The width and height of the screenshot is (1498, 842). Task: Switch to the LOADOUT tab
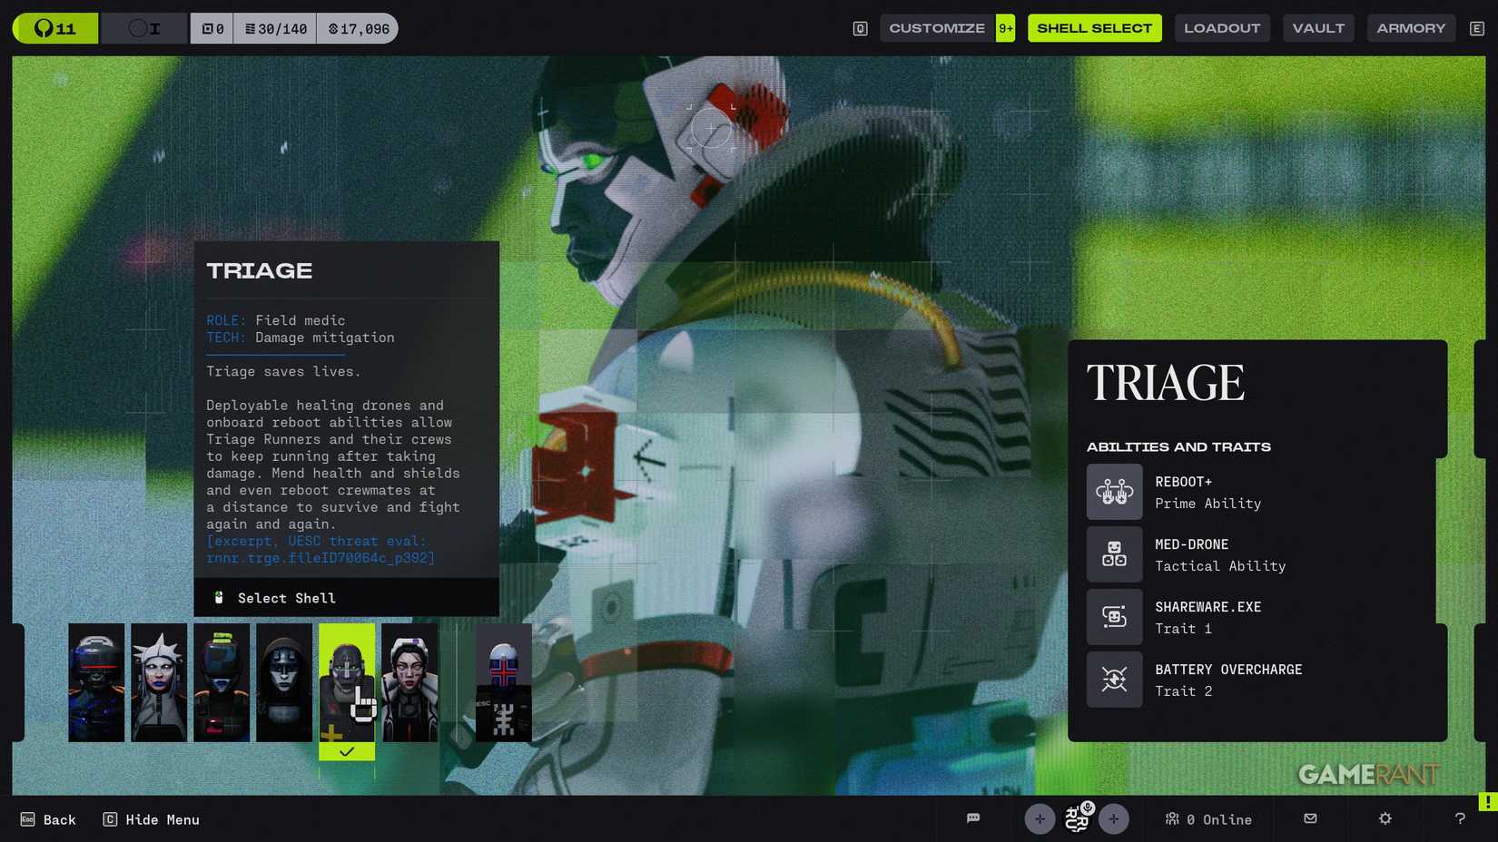1222,28
